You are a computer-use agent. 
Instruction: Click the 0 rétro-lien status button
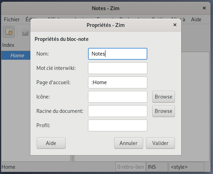pos(131,167)
